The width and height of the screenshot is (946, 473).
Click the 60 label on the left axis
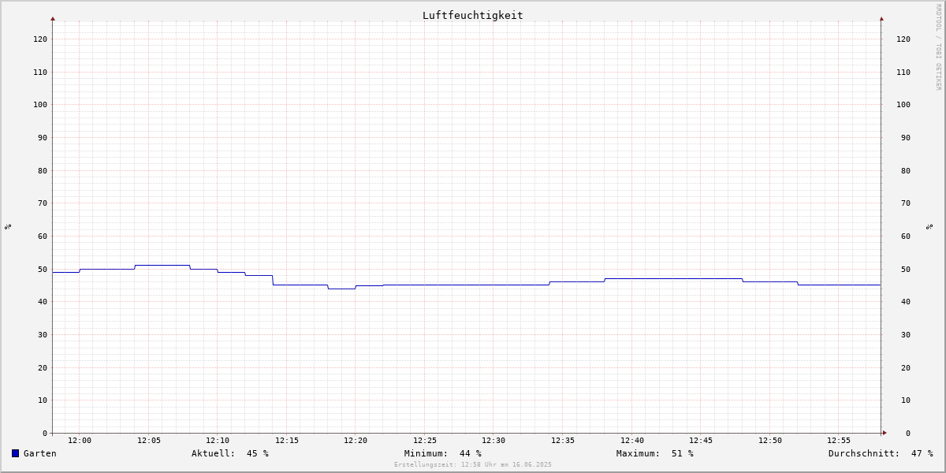(x=43, y=236)
